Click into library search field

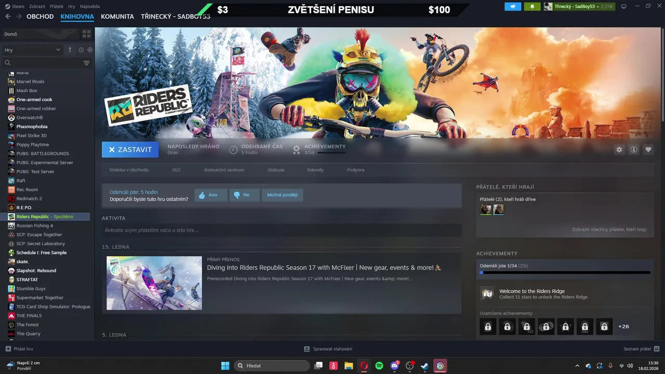[42, 63]
